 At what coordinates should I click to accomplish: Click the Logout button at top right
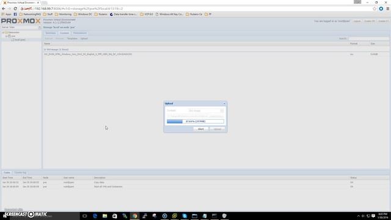click(357, 21)
